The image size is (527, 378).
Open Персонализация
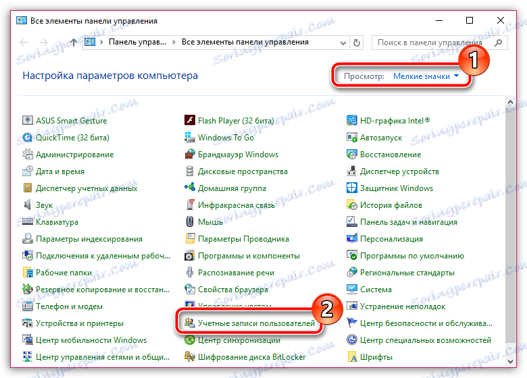click(x=384, y=239)
